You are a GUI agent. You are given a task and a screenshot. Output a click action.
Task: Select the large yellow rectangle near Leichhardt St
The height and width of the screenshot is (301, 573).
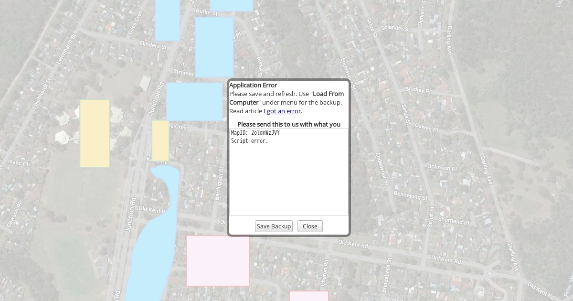click(95, 133)
